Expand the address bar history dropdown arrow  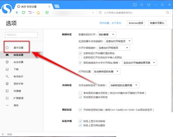tap(93, 13)
